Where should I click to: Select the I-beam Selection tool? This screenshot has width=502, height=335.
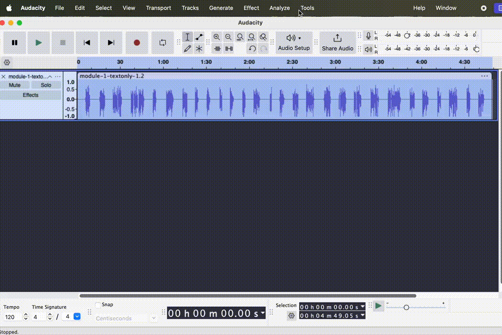click(x=187, y=37)
